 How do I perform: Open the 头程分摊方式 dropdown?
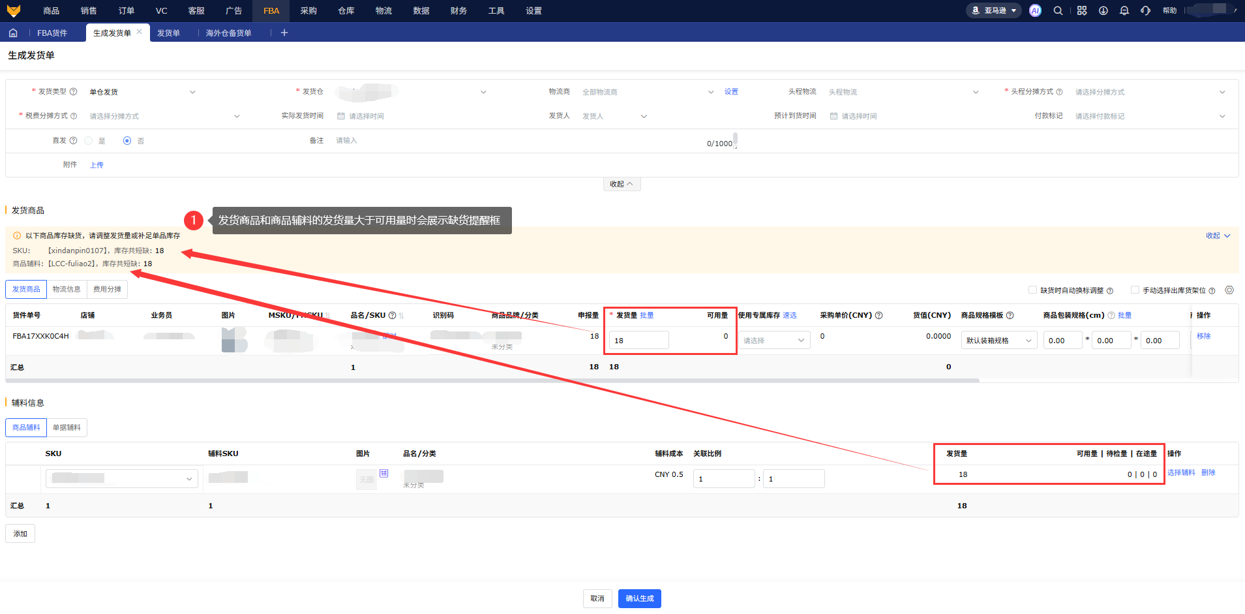pos(1150,92)
